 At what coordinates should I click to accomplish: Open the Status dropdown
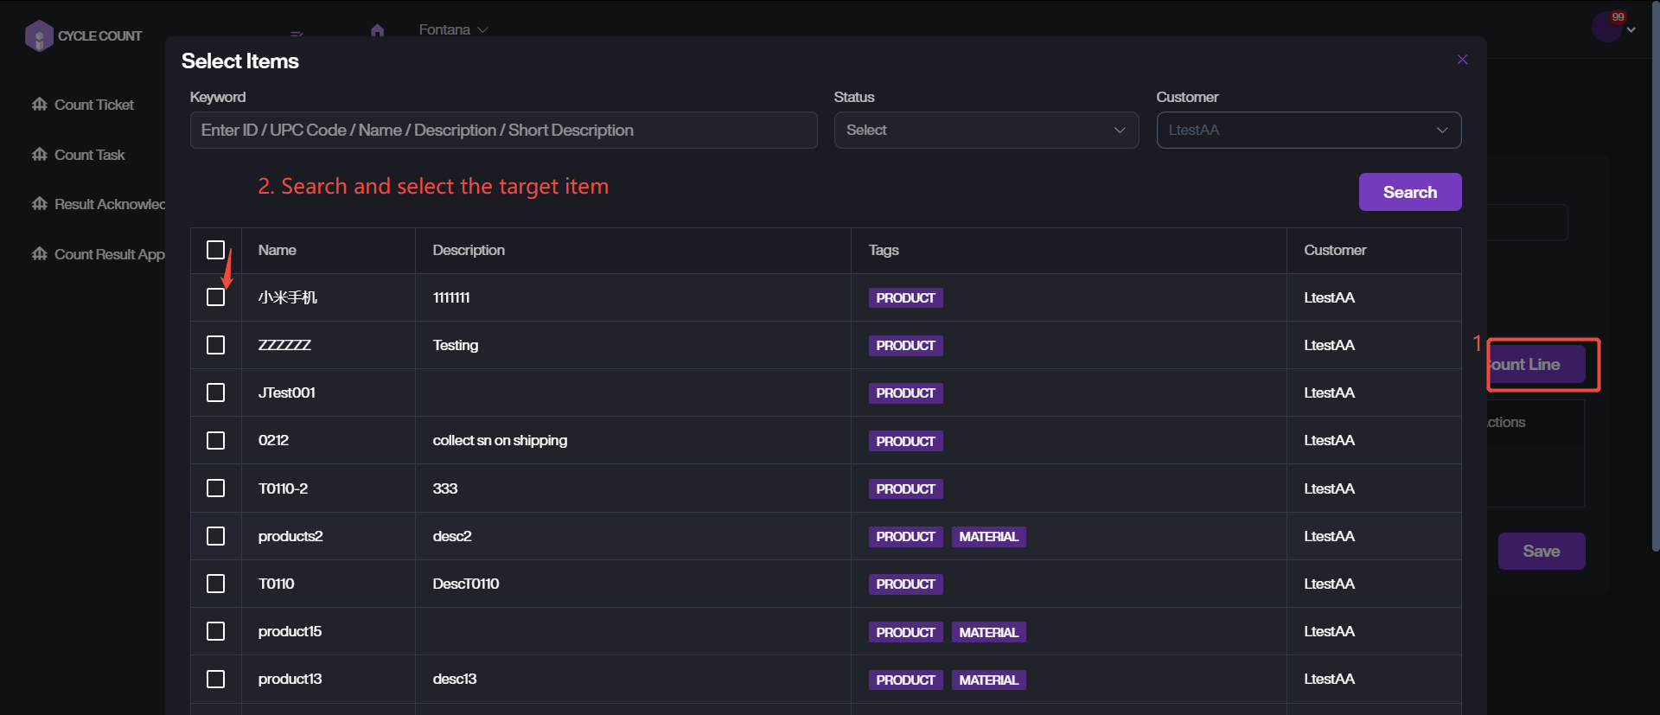tap(986, 131)
